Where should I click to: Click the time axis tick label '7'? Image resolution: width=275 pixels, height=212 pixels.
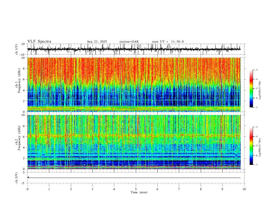[x=179, y=189]
